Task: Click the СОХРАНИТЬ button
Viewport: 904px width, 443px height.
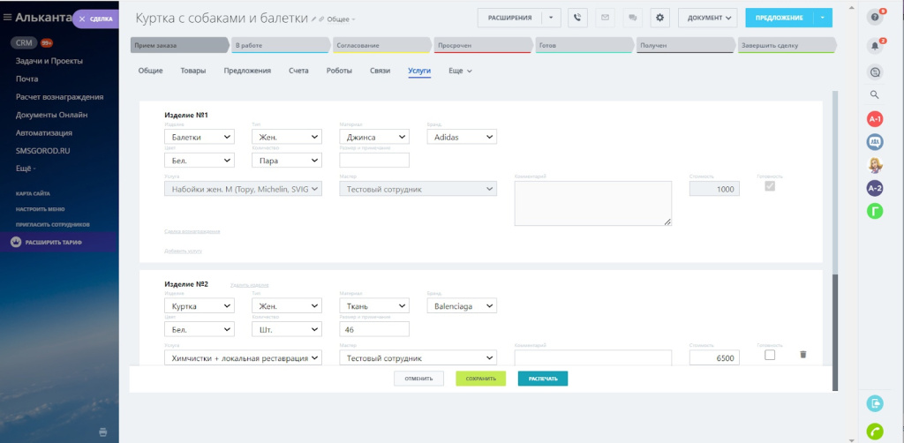Action: (x=481, y=379)
